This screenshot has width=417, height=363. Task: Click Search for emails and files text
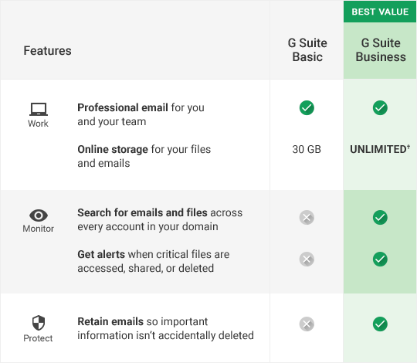[160, 219]
